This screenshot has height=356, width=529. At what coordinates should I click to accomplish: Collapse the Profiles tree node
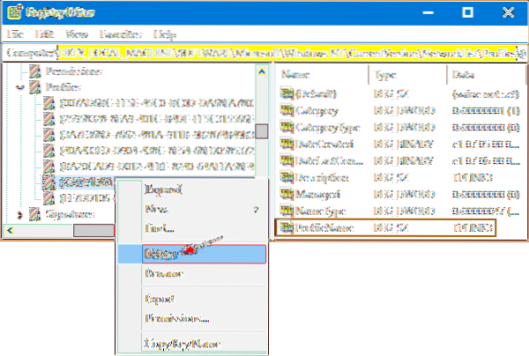coord(20,89)
